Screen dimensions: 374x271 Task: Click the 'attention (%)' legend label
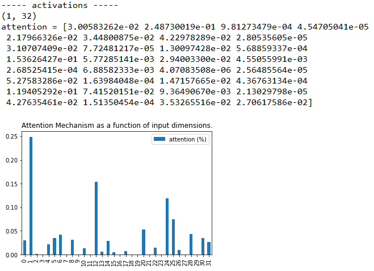pyautogui.click(x=188, y=139)
